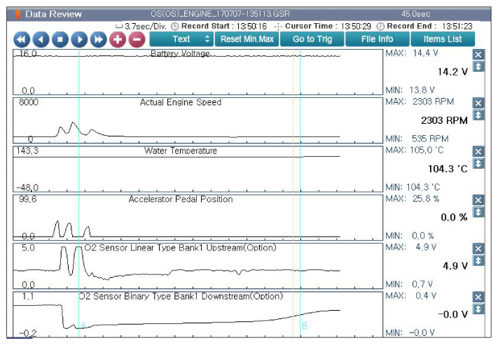Screen dimensions: 498x345
Task: Expand the Water Temperature graph with arrows icon
Action: 478,164
